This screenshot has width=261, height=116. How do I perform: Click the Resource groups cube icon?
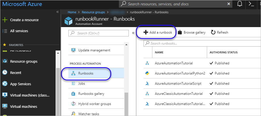pos(5,61)
